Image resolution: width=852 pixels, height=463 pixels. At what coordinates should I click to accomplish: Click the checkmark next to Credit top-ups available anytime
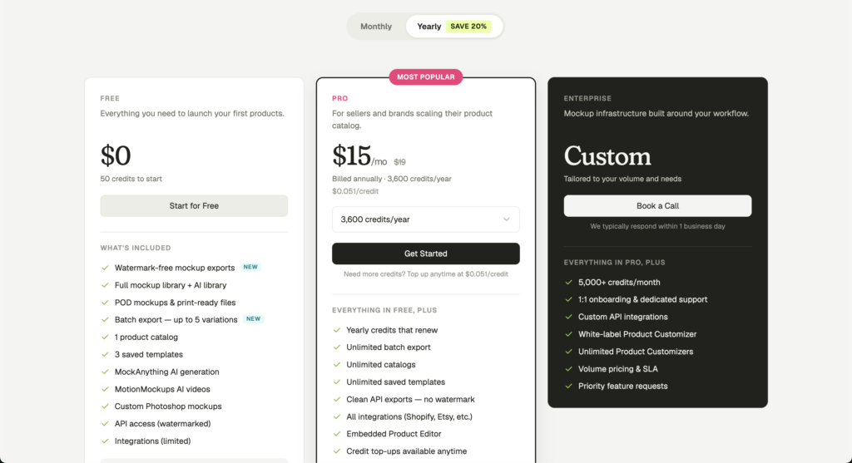[x=337, y=451]
